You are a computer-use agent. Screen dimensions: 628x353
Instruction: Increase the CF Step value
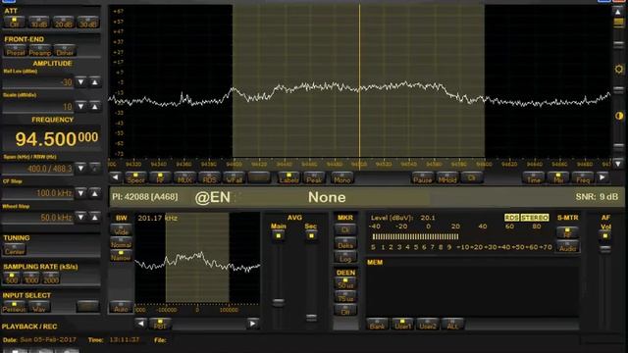(x=95, y=193)
